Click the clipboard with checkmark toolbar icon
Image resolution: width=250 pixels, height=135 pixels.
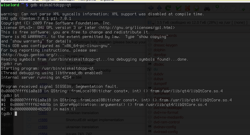coord(196,8)
